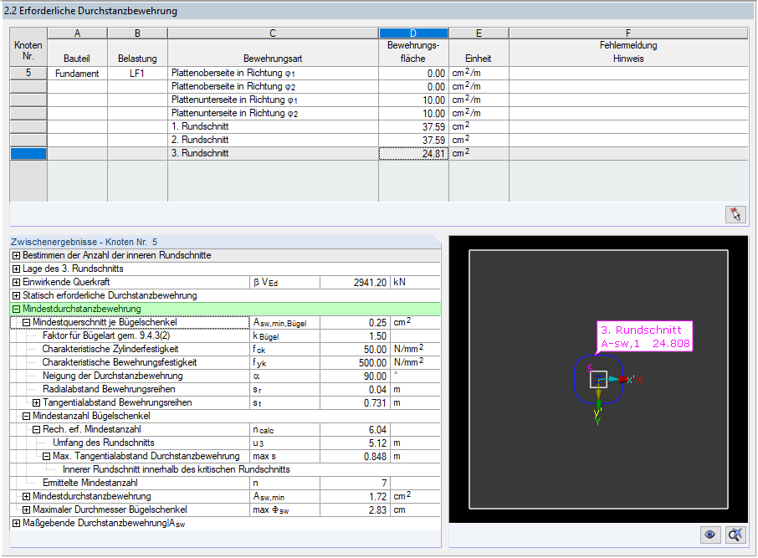
Task: Select 'Plattenunterseite in Richtung φ1' row
Action: (378, 100)
